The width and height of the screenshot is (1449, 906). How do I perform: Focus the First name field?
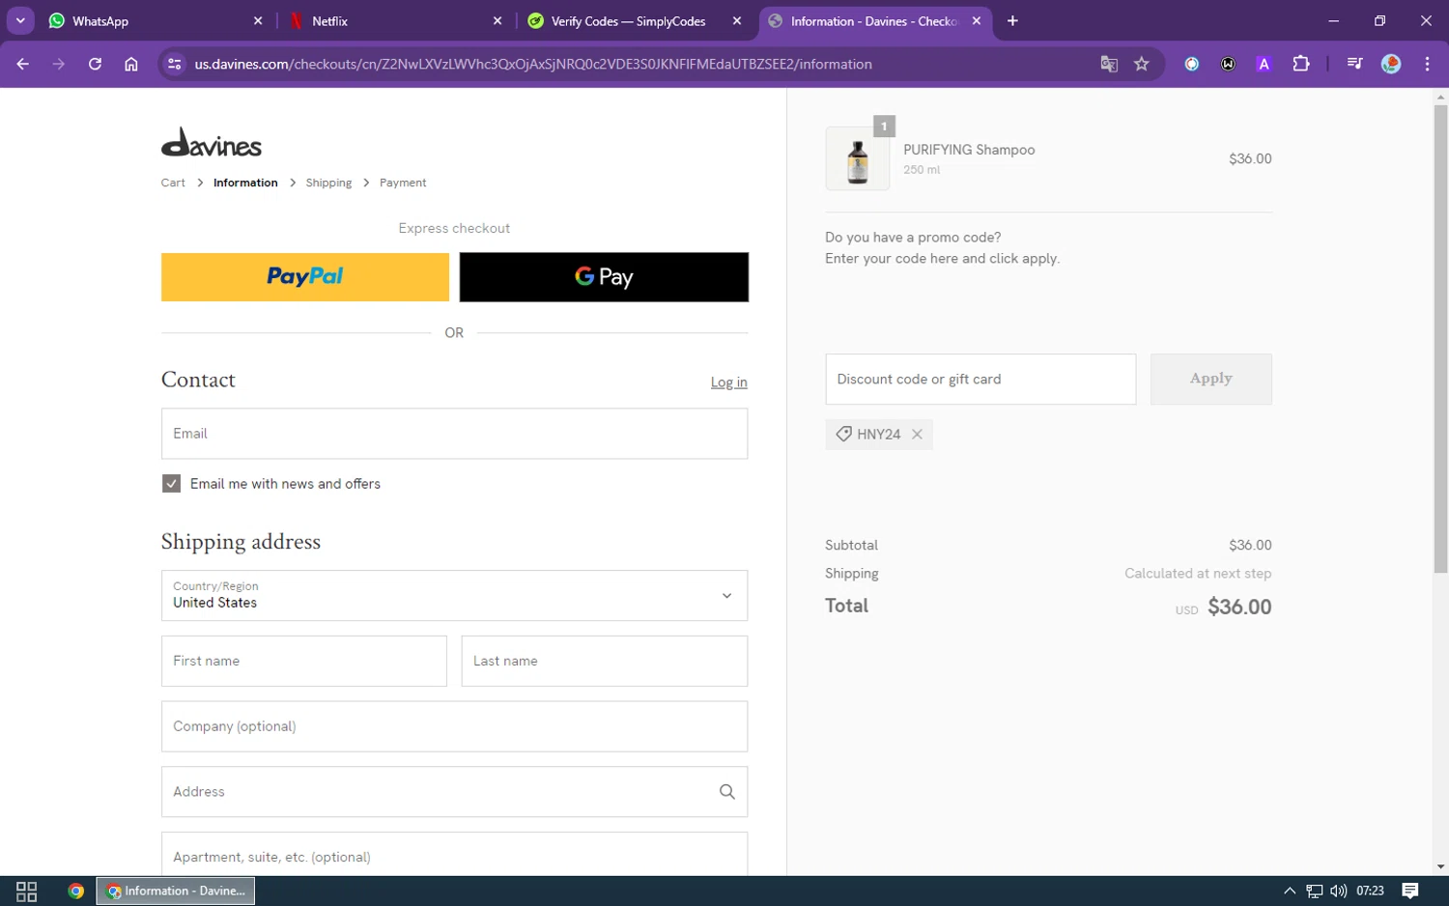point(304,662)
